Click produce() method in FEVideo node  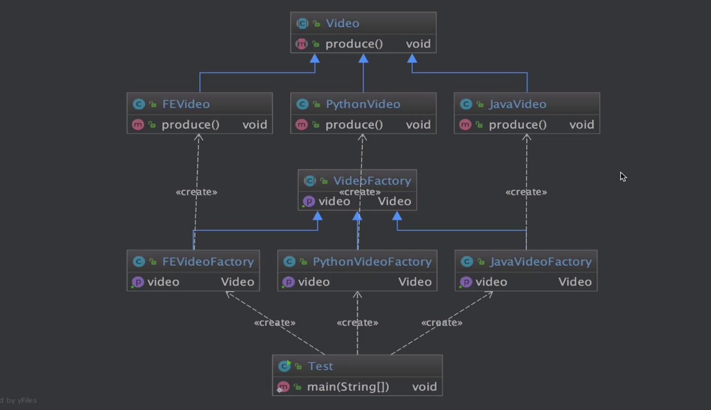(x=190, y=125)
